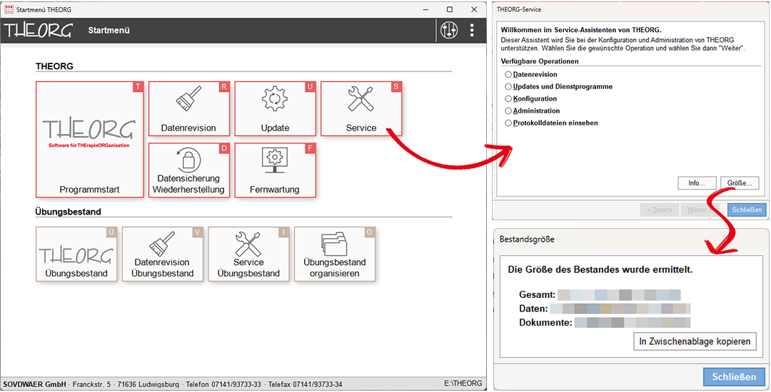Screen dimensions: 771x392
Task: Click the Daten size value
Action: click(x=620, y=309)
